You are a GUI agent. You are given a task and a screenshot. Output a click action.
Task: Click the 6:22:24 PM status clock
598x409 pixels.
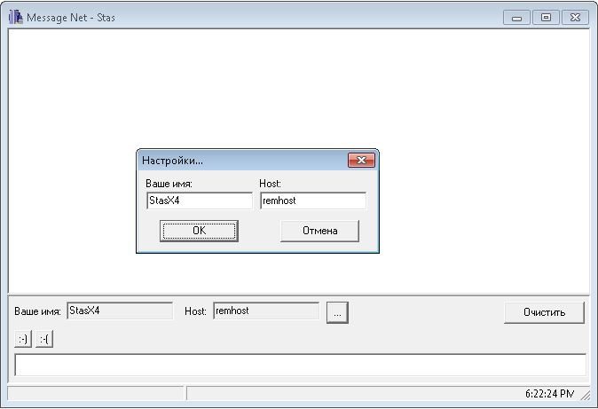coord(549,394)
